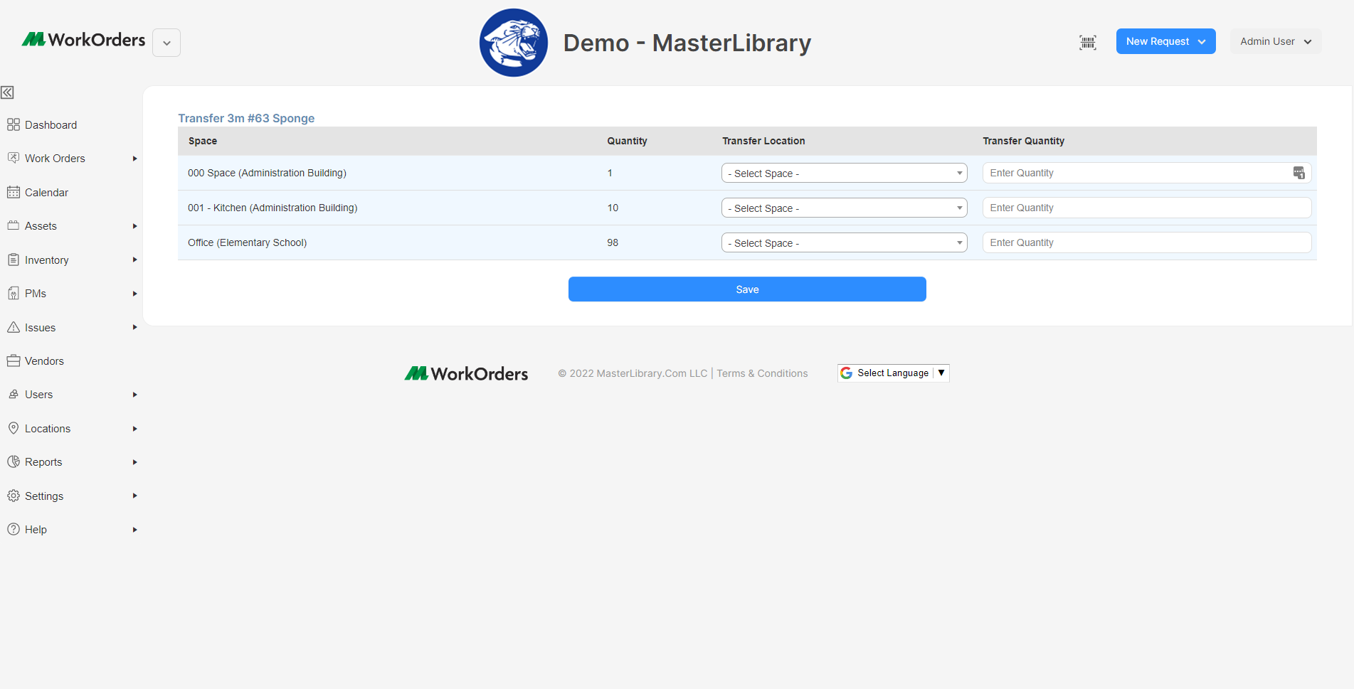Click the 'Office (Elementary School)' cell
This screenshot has height=689, width=1354.
click(247, 242)
